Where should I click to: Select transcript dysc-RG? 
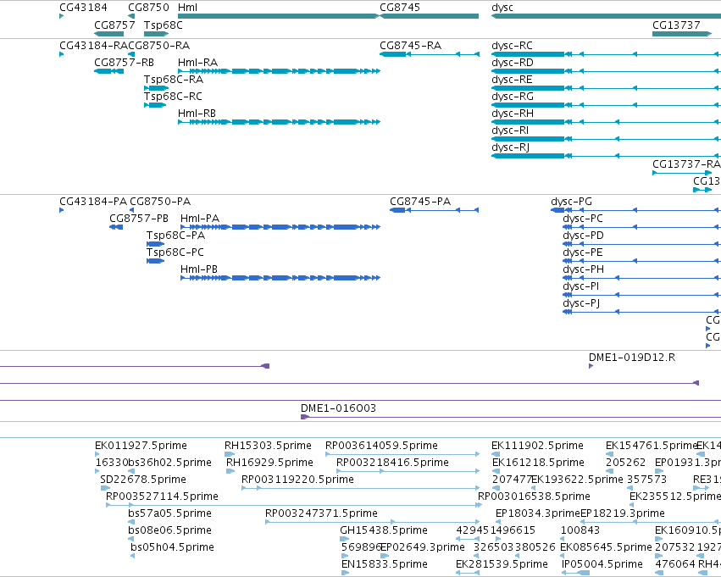606,105
